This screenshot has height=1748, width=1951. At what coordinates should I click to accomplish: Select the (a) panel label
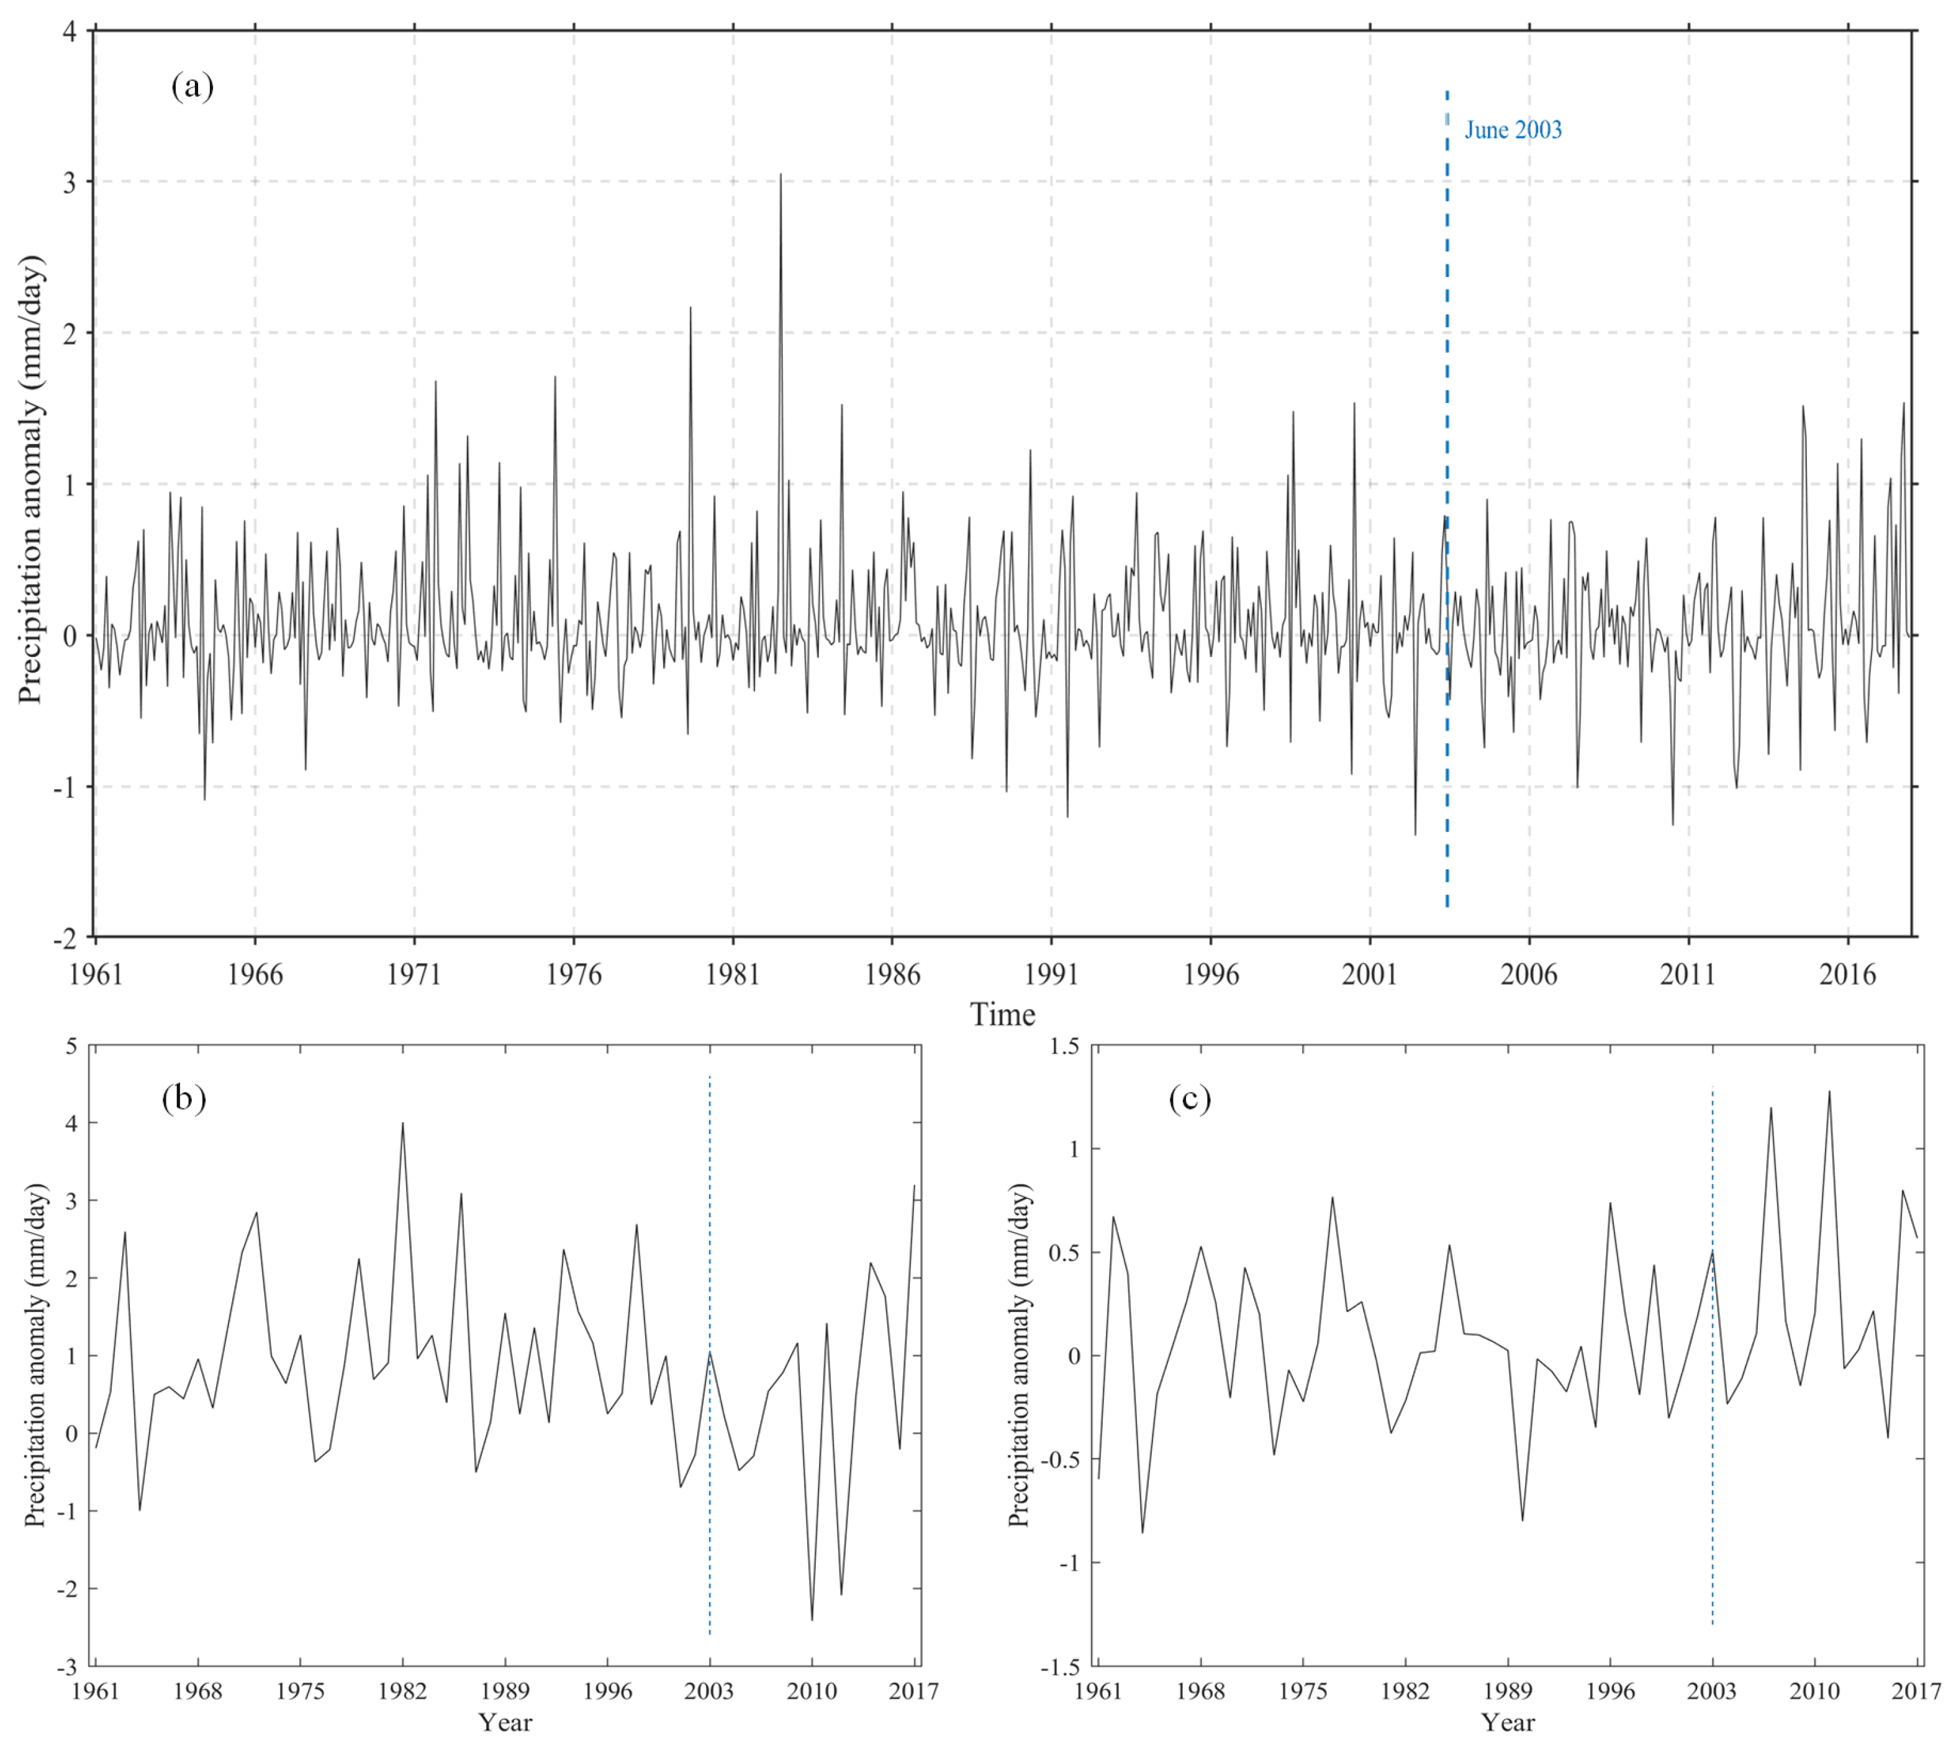coord(192,86)
